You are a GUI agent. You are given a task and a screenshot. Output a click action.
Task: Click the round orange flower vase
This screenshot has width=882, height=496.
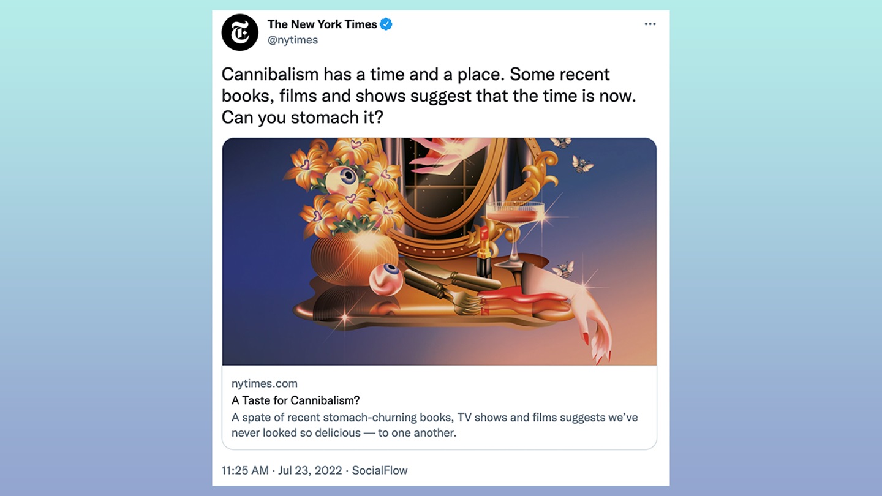tap(354, 257)
